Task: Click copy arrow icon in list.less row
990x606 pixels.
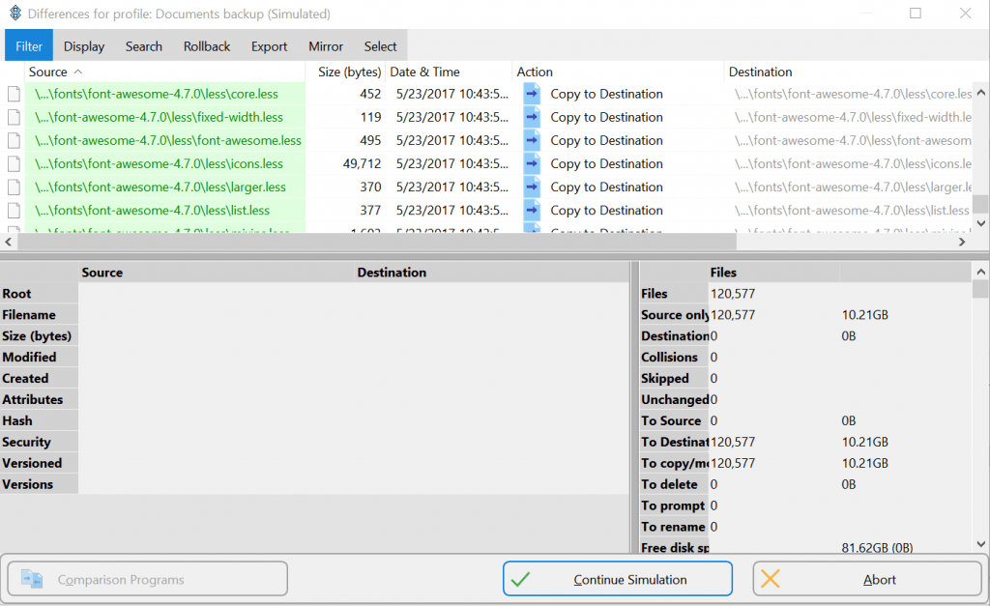Action: (532, 210)
